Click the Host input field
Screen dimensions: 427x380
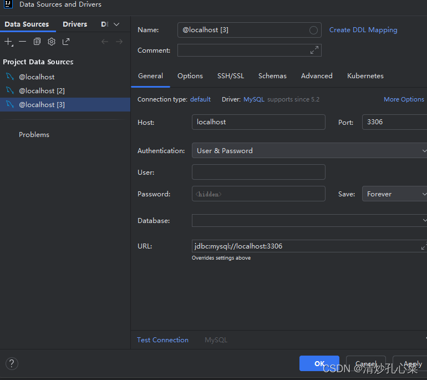pyautogui.click(x=258, y=122)
